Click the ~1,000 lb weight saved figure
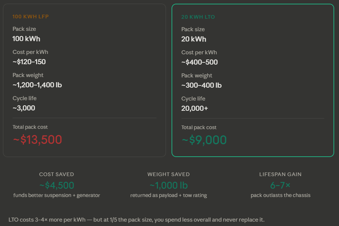Screen dimensions: 339x226 click(169, 185)
